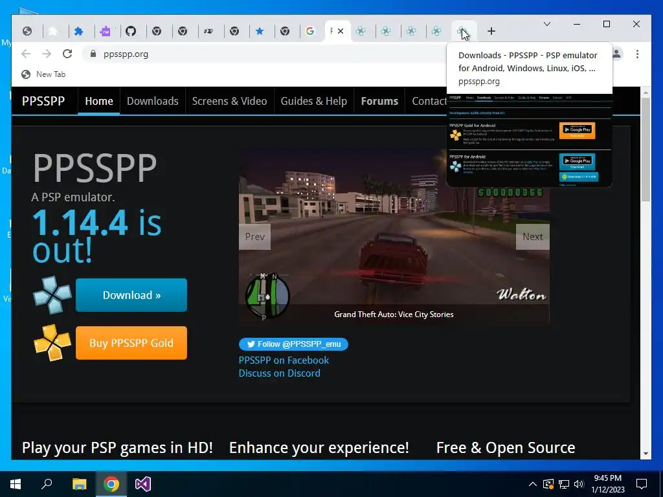Show hidden system tray icons
This screenshot has width=663, height=497.
(x=533, y=484)
